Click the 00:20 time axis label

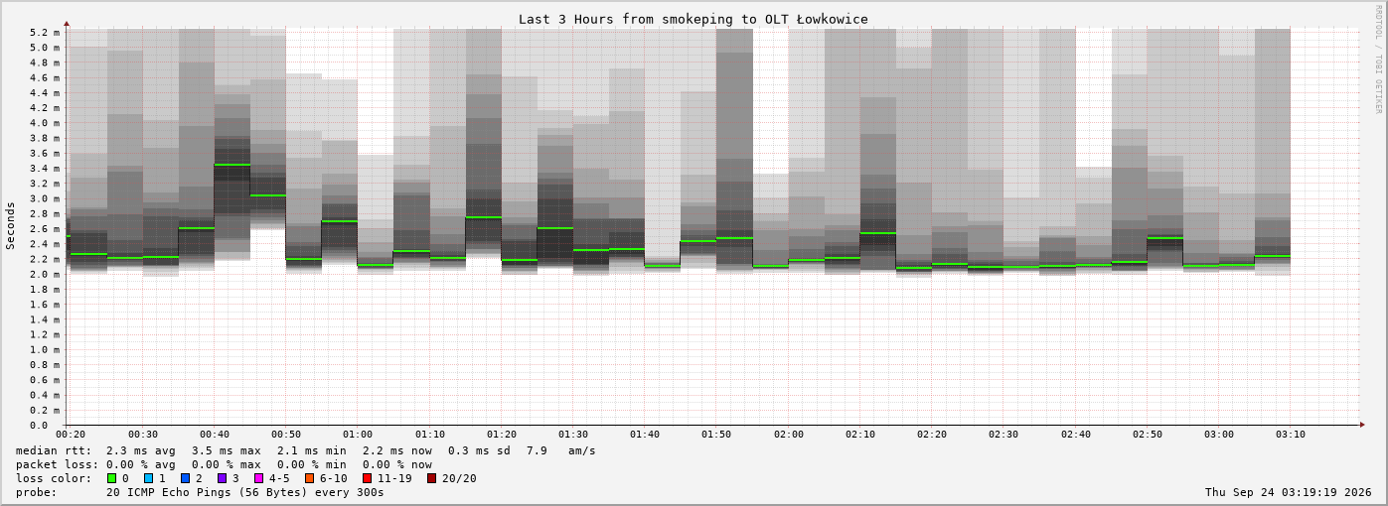[x=71, y=435]
